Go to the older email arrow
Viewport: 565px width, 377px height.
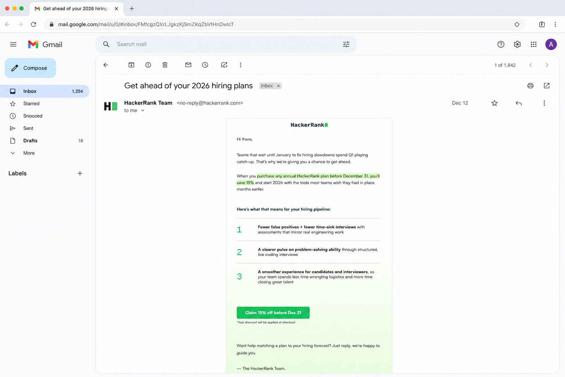(547, 65)
